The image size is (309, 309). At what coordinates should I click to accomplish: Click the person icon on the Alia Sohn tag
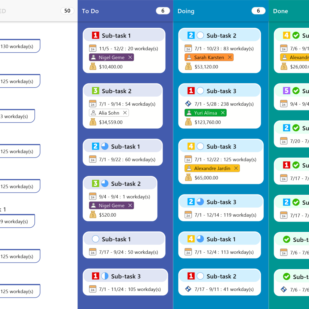93,113
